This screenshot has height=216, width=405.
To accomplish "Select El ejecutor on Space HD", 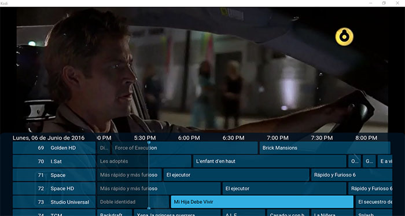I will (x=284, y=188).
